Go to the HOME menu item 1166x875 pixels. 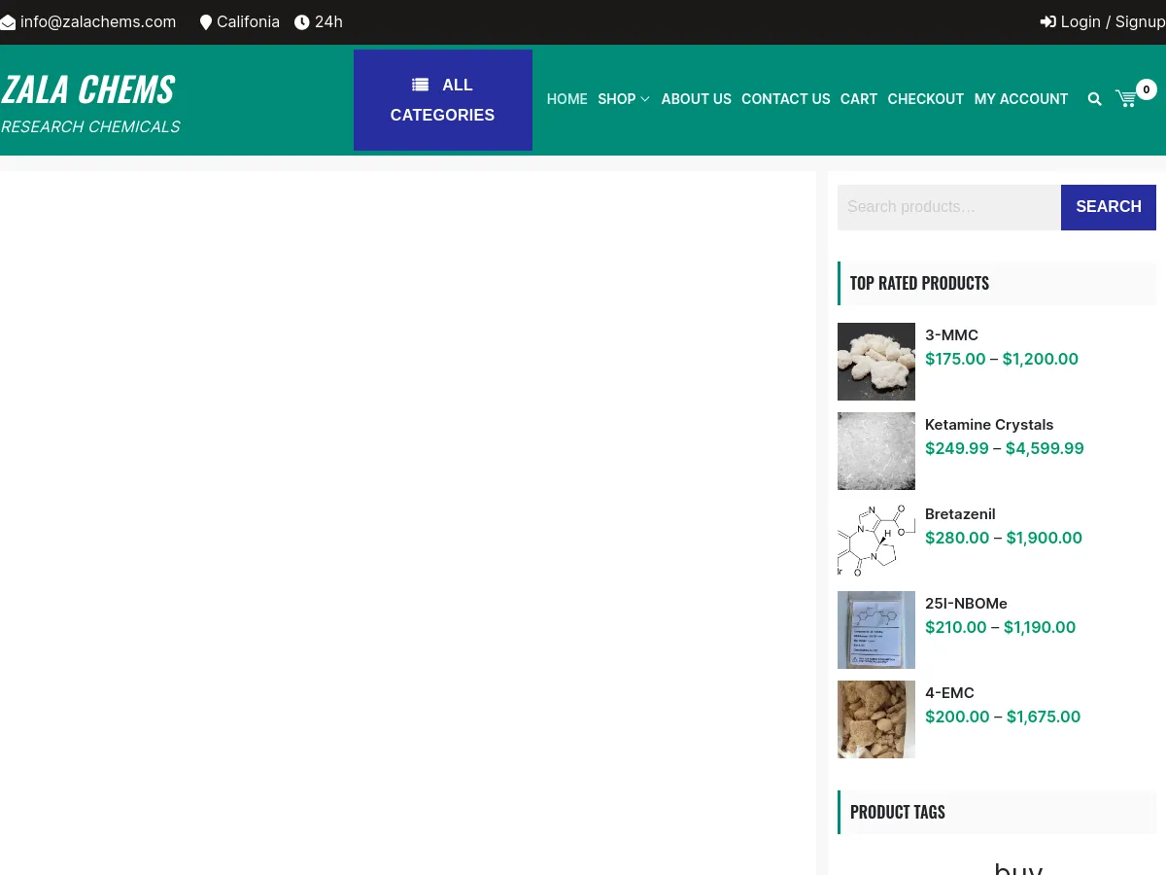566,99
